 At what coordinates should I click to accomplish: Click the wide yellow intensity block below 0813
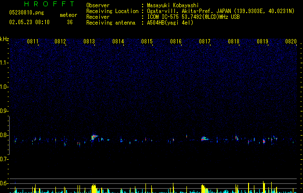coord(94,189)
